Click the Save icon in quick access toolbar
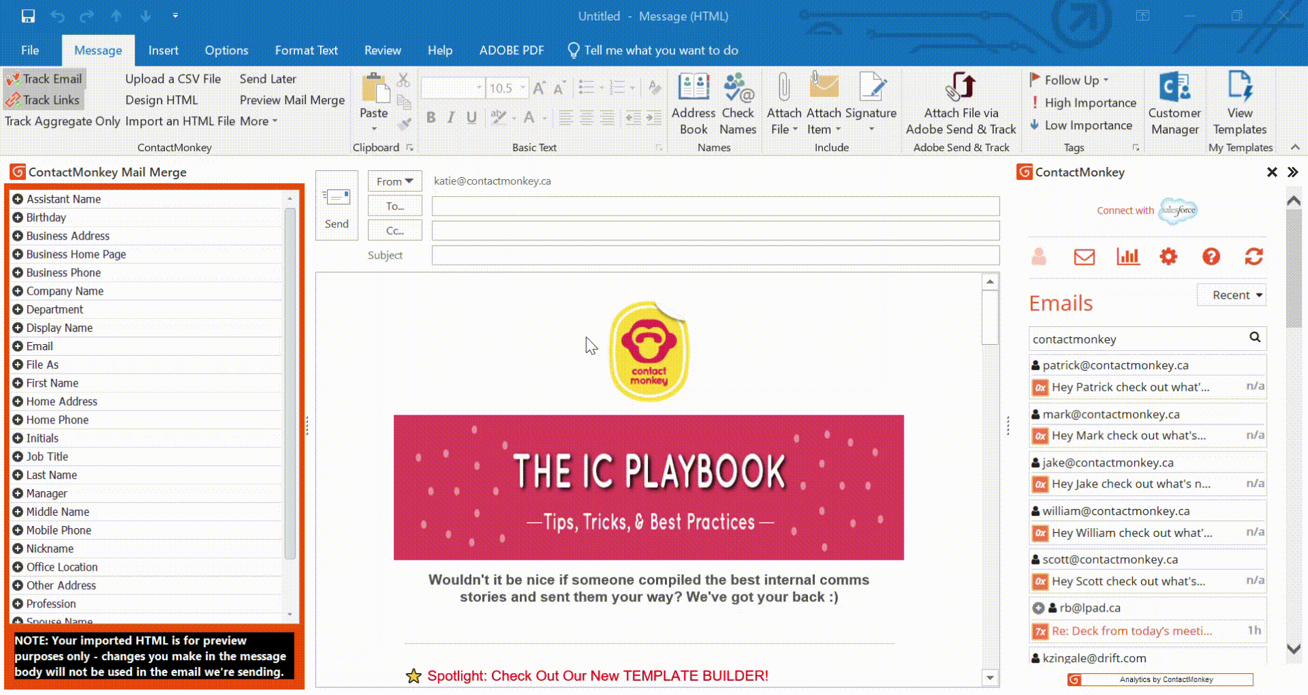The image size is (1308, 695). point(28,16)
